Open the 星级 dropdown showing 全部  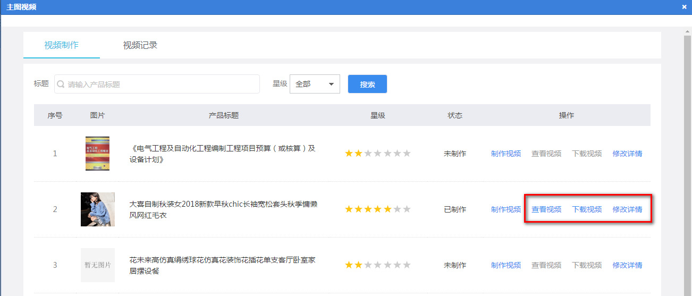(x=315, y=84)
